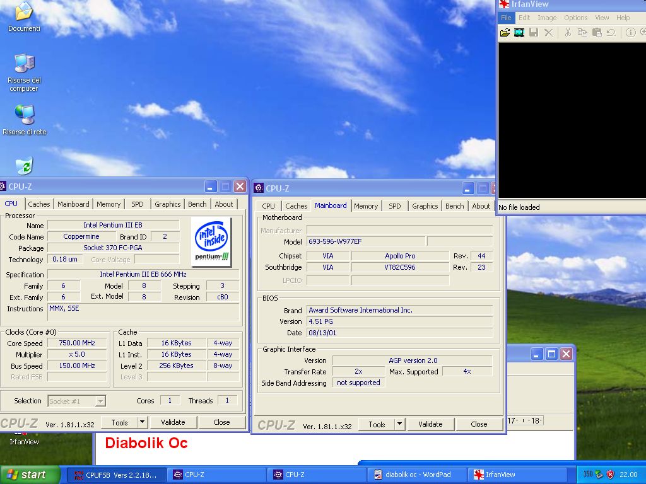Click the red Diabolik Oc text in WordPad

point(146,443)
